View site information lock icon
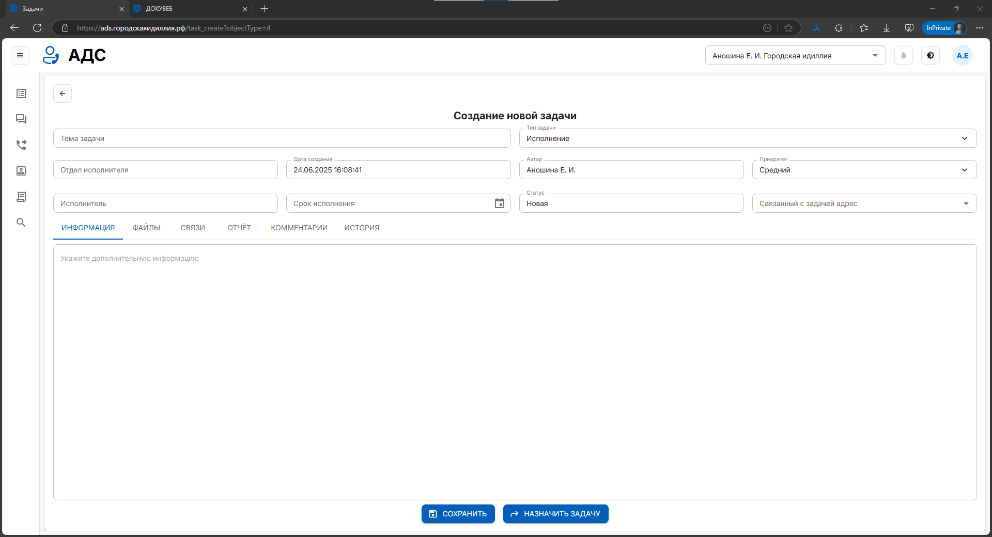The width and height of the screenshot is (992, 537). [65, 28]
